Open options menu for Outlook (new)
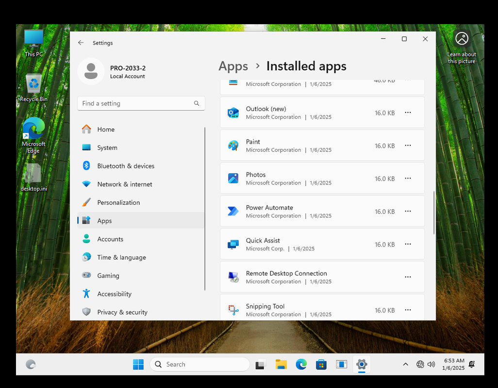The image size is (498, 388). [x=408, y=113]
